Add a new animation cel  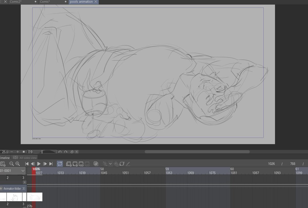75,164
